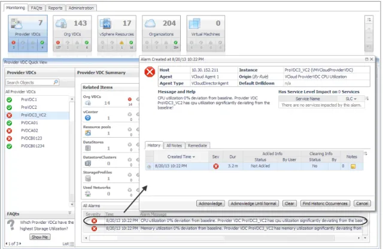Click severity icon of the CPU utilization alarm

click(x=94, y=221)
